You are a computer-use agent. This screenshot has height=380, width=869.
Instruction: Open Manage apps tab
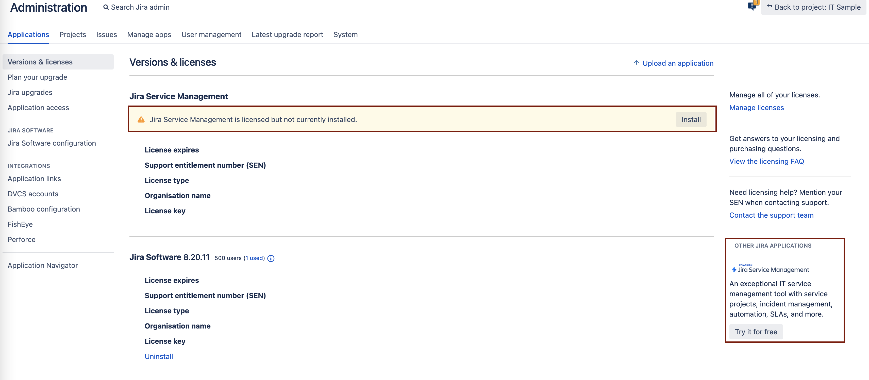pos(149,34)
